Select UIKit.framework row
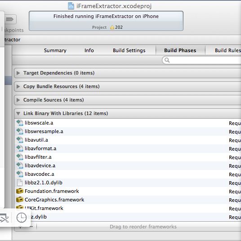Viewport: 241px width, 241px height. coord(128,208)
